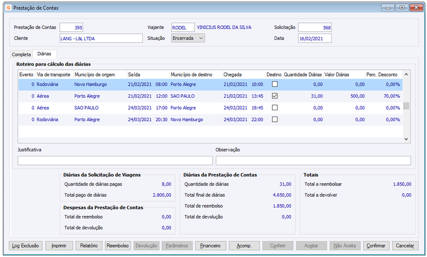Click the application icon in title bar
This screenshot has width=427, height=257.
(9, 7)
